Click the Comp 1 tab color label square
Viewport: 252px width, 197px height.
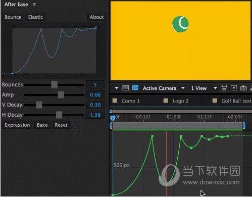tap(115, 101)
